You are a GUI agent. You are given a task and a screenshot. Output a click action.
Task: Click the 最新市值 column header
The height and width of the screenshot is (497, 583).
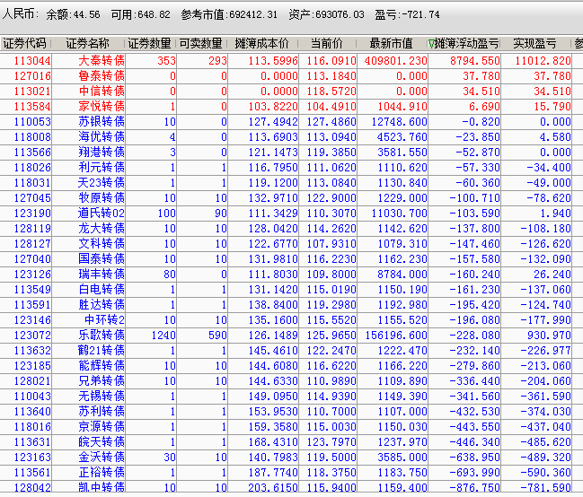(391, 43)
